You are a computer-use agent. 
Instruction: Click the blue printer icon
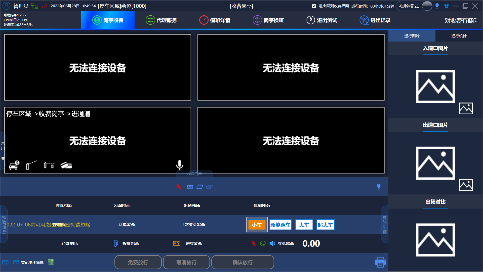point(380,262)
